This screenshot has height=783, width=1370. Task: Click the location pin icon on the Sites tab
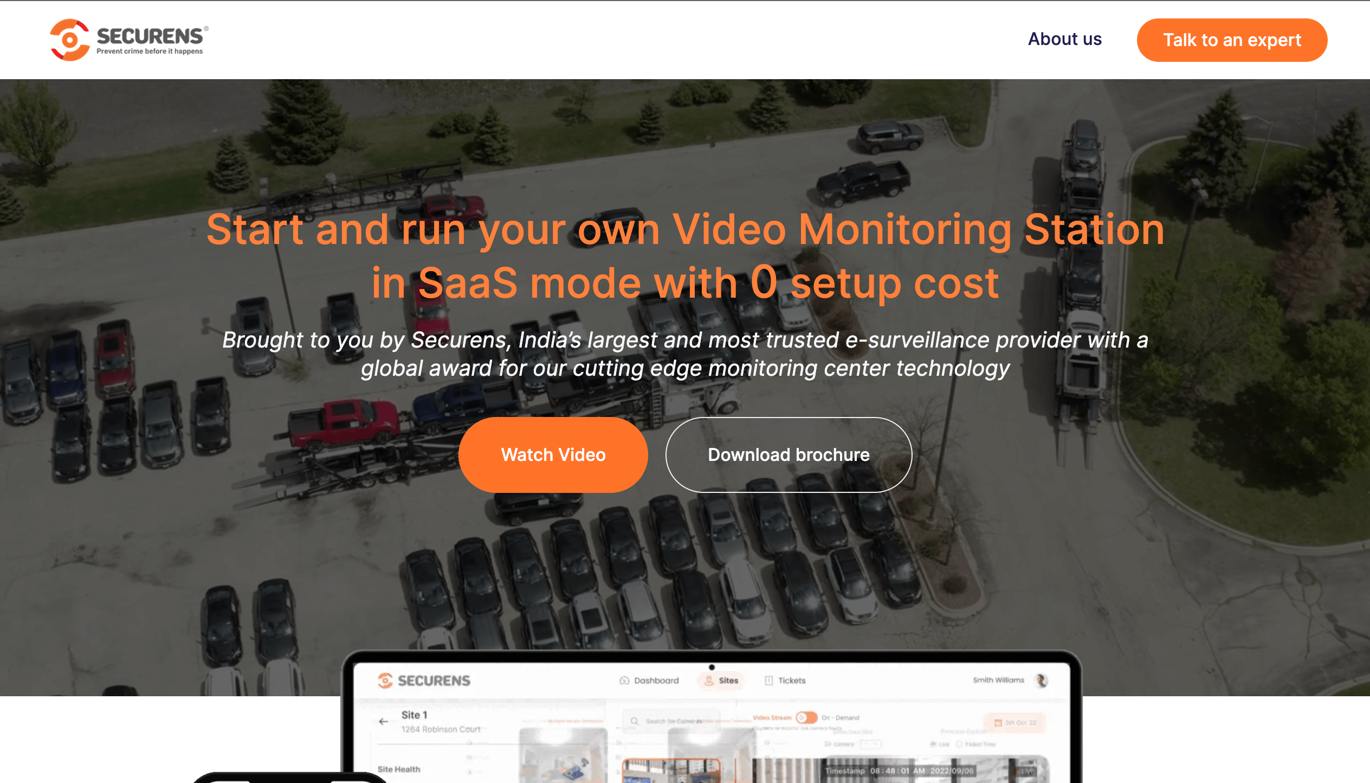pos(709,680)
